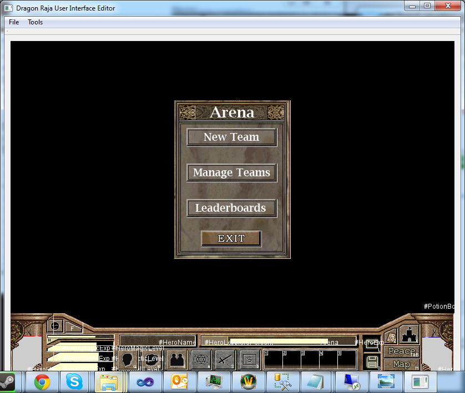The width and height of the screenshot is (465, 393).
Task: Click the two-people party icon
Action: (x=178, y=360)
